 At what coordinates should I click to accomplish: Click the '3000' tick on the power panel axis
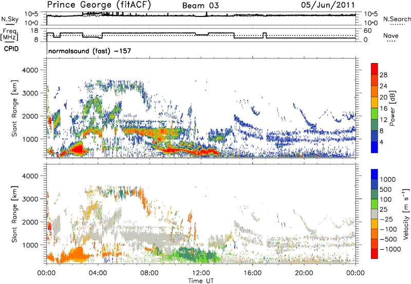tap(30, 93)
